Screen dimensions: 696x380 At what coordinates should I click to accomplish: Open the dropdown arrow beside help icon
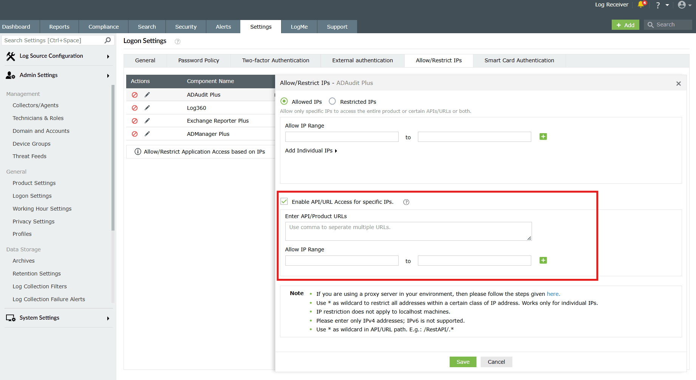(667, 5)
